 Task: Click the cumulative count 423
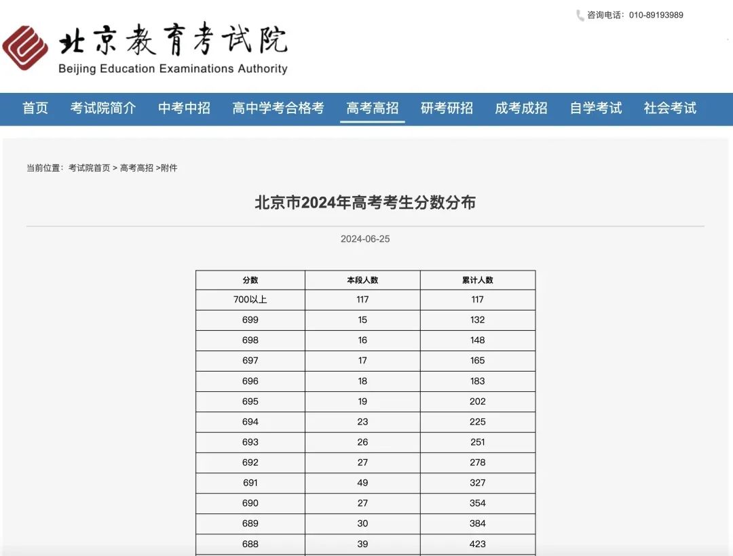tap(477, 544)
